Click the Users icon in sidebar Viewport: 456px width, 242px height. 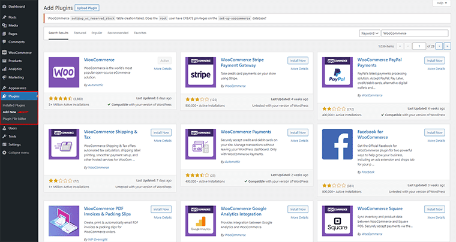click(4, 128)
